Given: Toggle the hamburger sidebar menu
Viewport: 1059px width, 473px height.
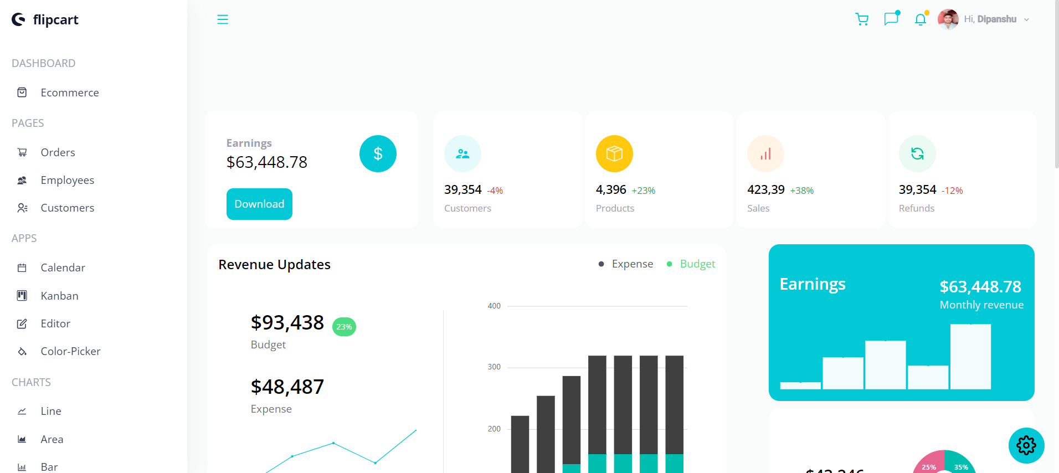Looking at the screenshot, I should (223, 19).
